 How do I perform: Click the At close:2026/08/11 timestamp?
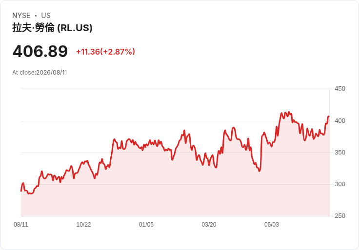tap(40, 73)
